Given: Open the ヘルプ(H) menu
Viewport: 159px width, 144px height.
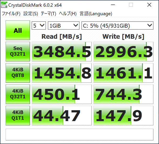Looking at the screenshot, I should tap(68, 13).
